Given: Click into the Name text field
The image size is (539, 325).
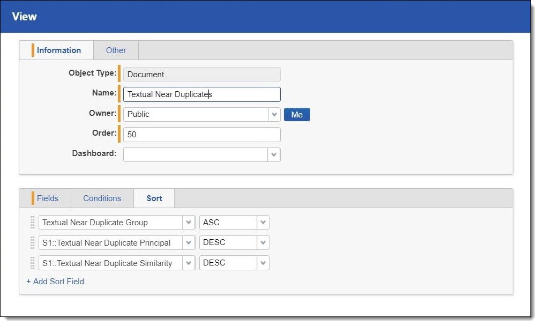Looking at the screenshot, I should 201,94.
